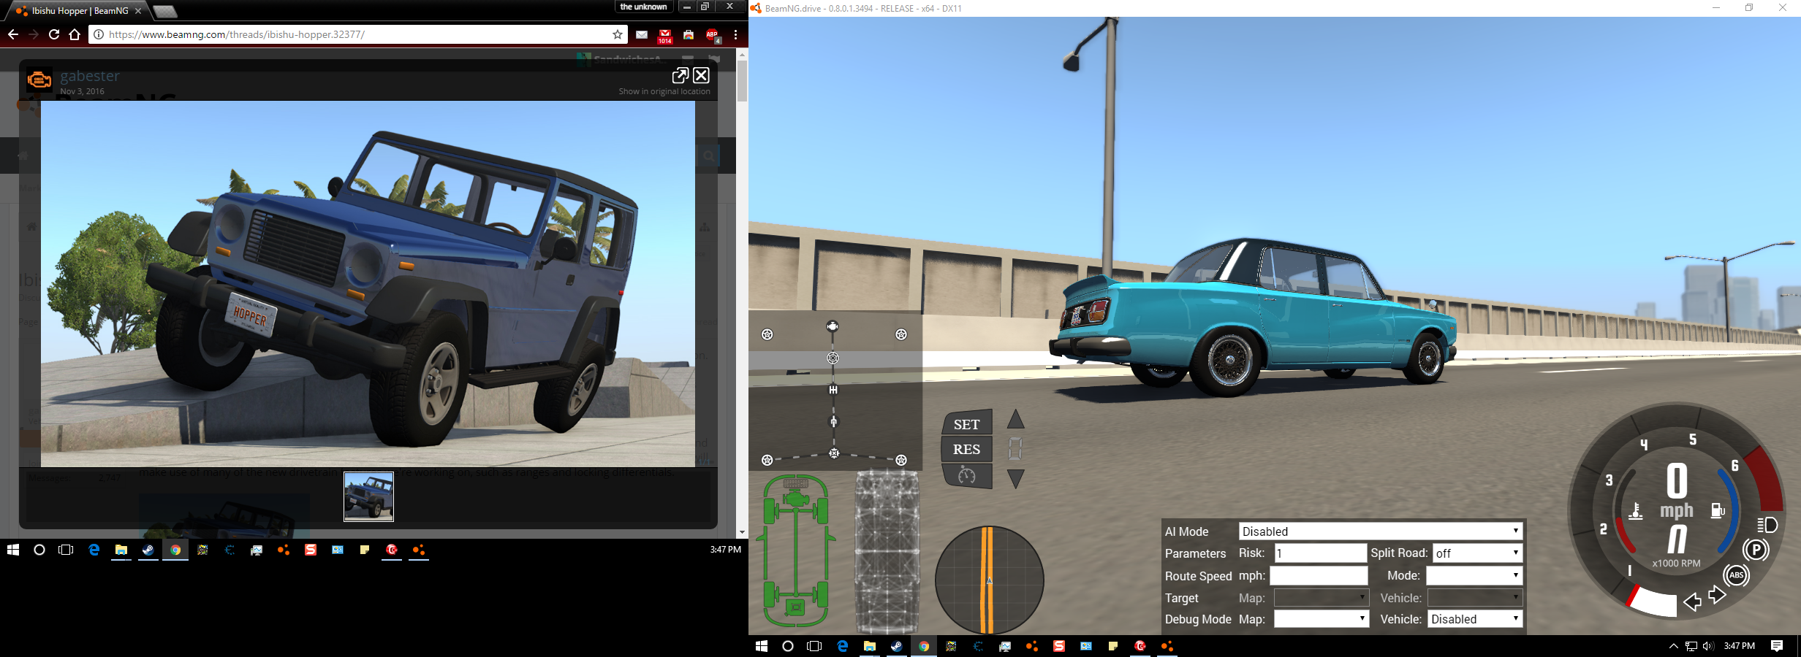Screen dimensions: 1801x657
Task: Click the right turn signal arrow
Action: coord(1717,595)
